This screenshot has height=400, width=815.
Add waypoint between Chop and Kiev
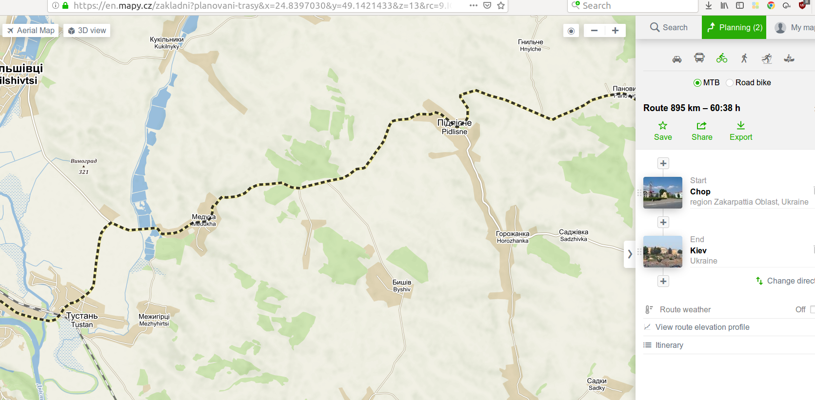click(x=663, y=222)
